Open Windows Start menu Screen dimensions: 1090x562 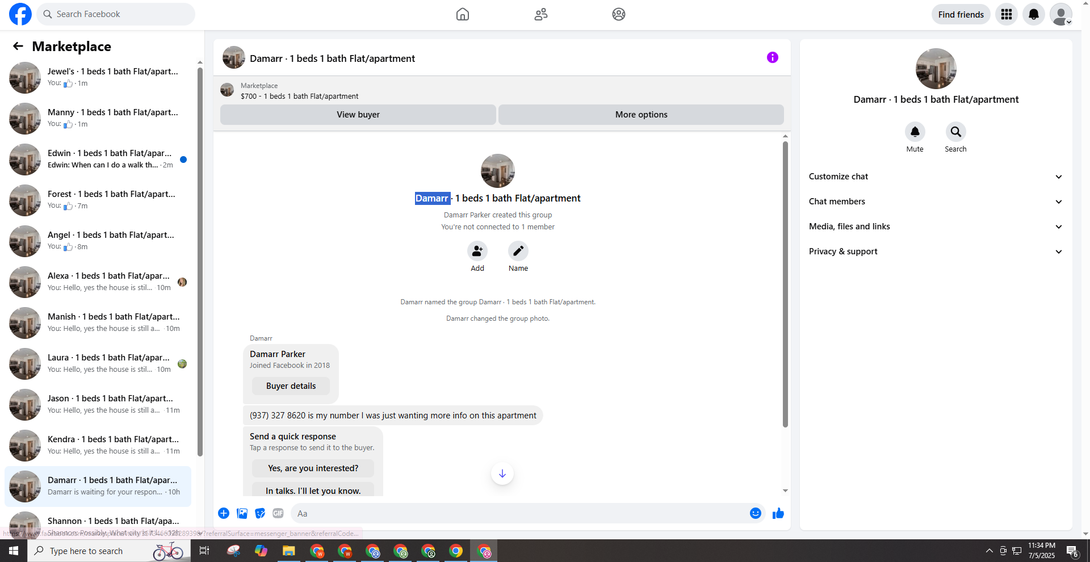coord(14,551)
